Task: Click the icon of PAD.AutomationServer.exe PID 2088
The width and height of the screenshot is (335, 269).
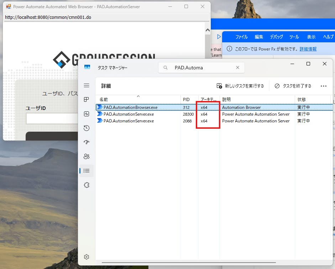Action: (x=100, y=121)
